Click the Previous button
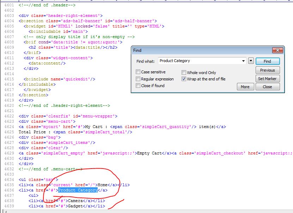 point(268,70)
